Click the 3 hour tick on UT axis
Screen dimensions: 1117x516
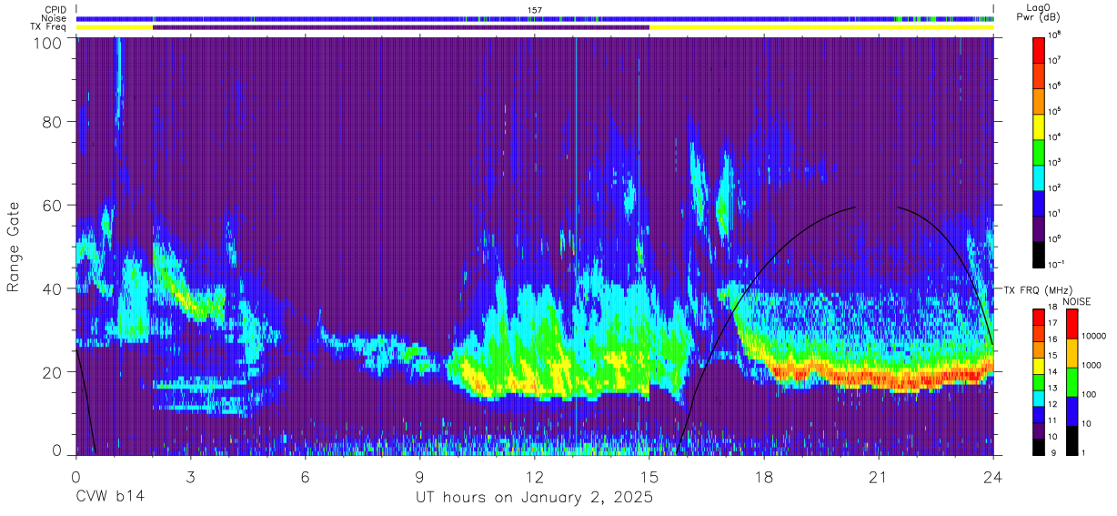tap(190, 477)
